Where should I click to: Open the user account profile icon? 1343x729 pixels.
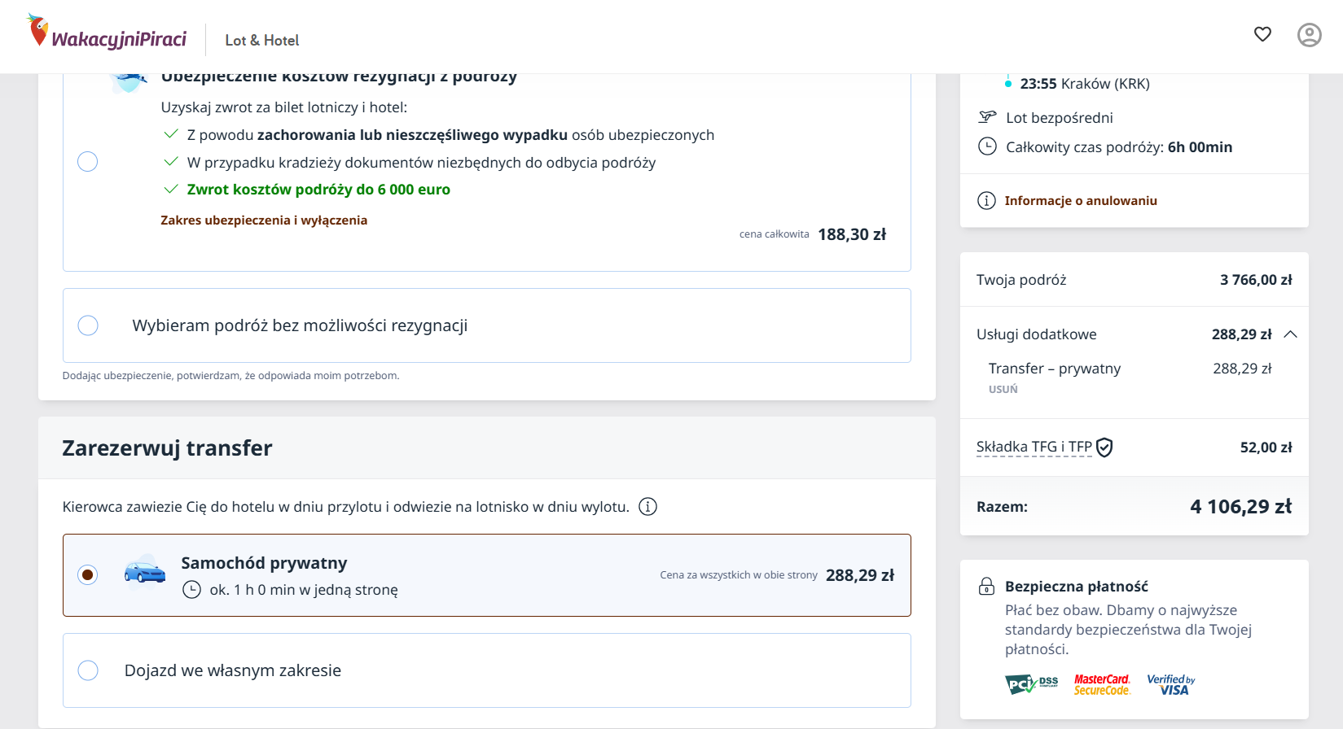1310,35
